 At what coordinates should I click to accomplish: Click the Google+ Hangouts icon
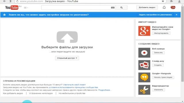coord(144,78)
